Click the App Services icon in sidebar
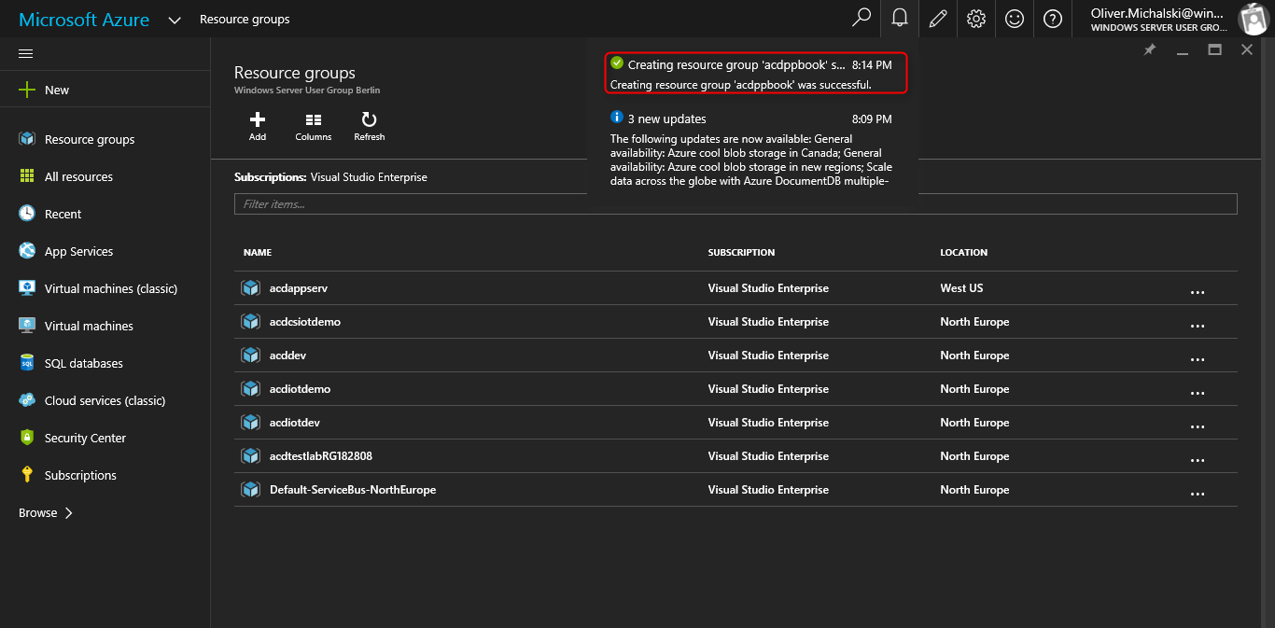This screenshot has height=628, width=1275. pyautogui.click(x=27, y=251)
